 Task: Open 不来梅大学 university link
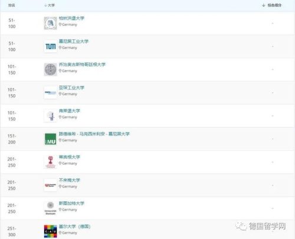70,180
